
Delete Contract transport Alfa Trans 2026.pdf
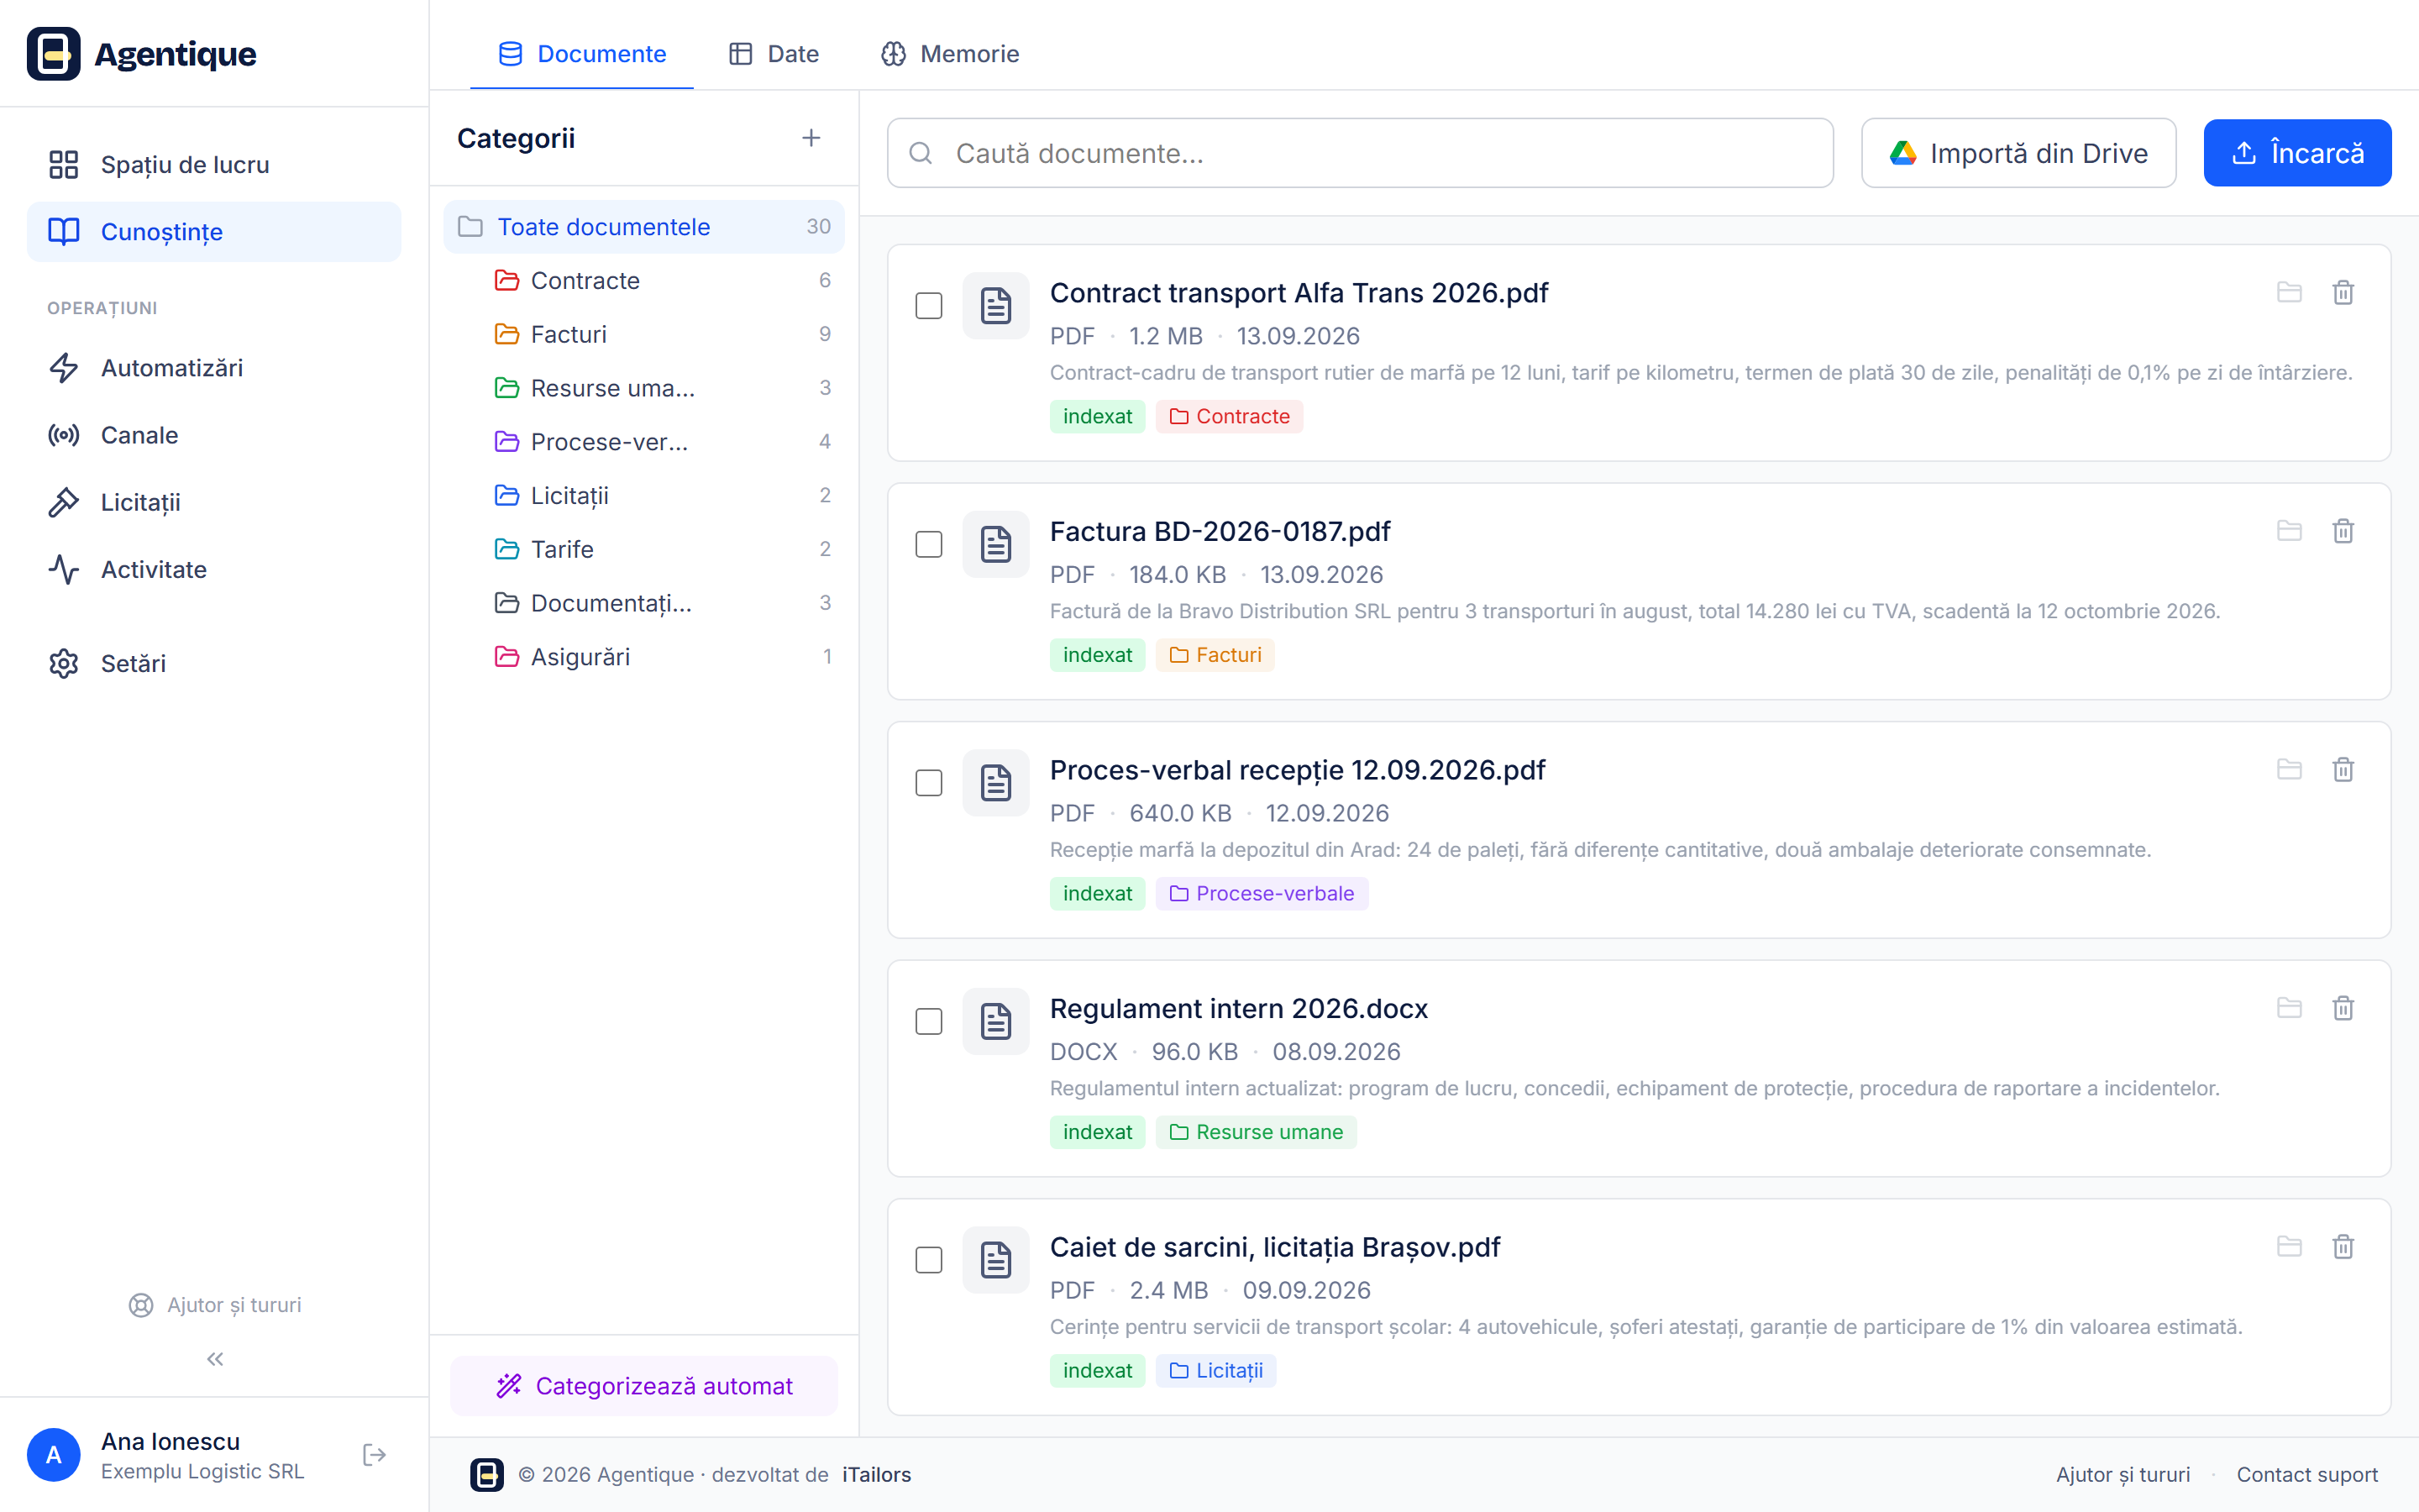click(x=2343, y=292)
